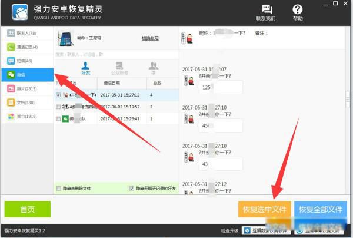
Task: Select the 其它(1919) category
Action: point(26,117)
